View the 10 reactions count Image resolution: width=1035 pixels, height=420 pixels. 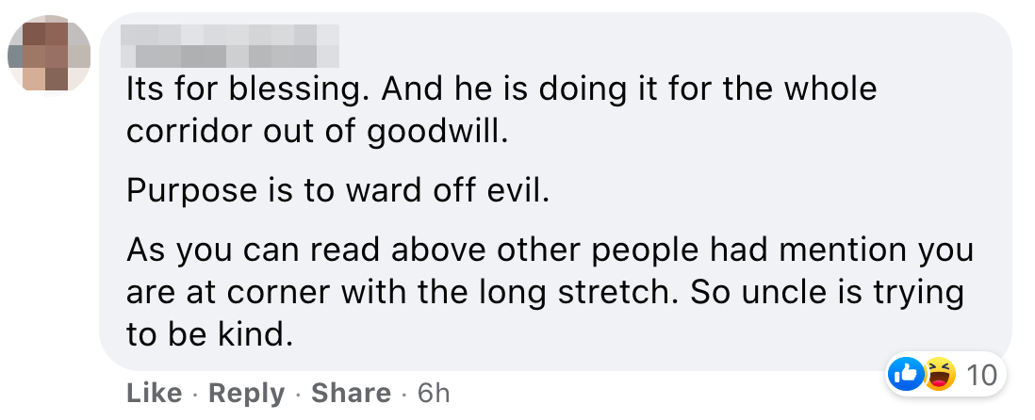click(980, 375)
